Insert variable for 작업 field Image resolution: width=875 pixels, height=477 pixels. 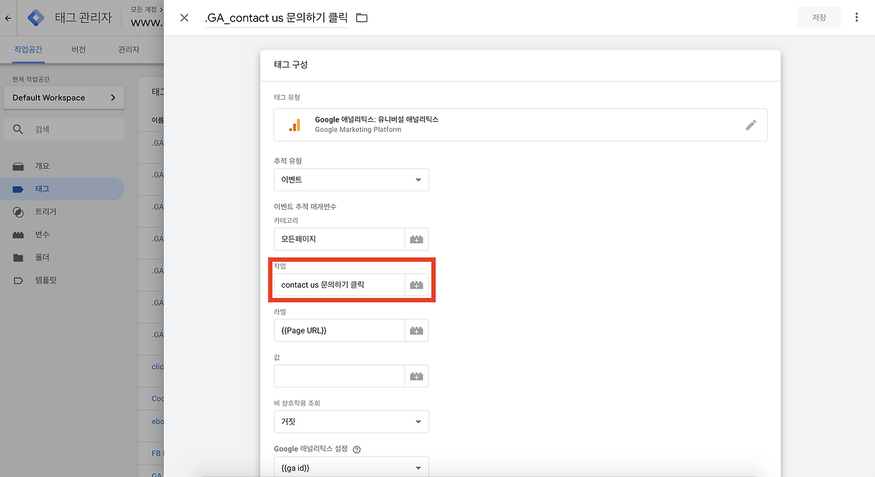(416, 285)
